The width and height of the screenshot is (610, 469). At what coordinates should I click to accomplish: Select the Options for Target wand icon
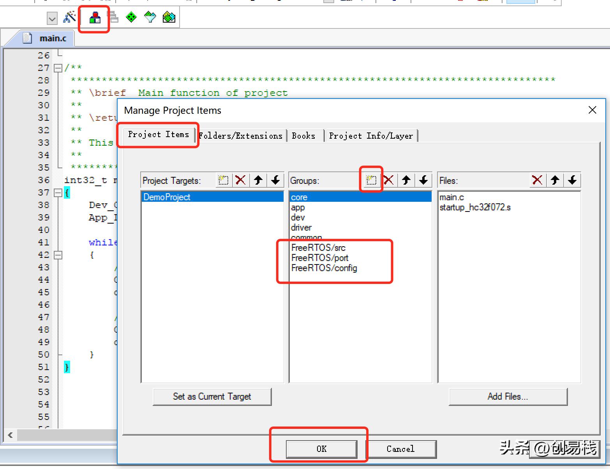pos(69,17)
